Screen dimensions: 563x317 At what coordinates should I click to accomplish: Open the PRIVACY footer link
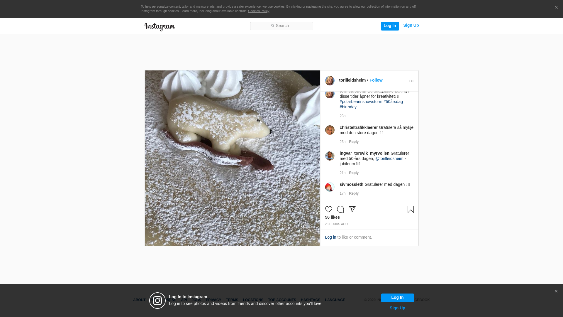213,300
